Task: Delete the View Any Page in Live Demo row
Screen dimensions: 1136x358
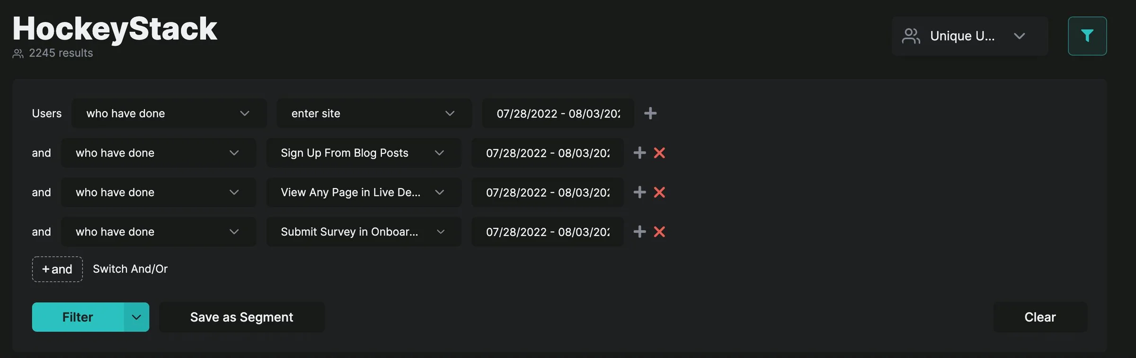Action: point(659,192)
